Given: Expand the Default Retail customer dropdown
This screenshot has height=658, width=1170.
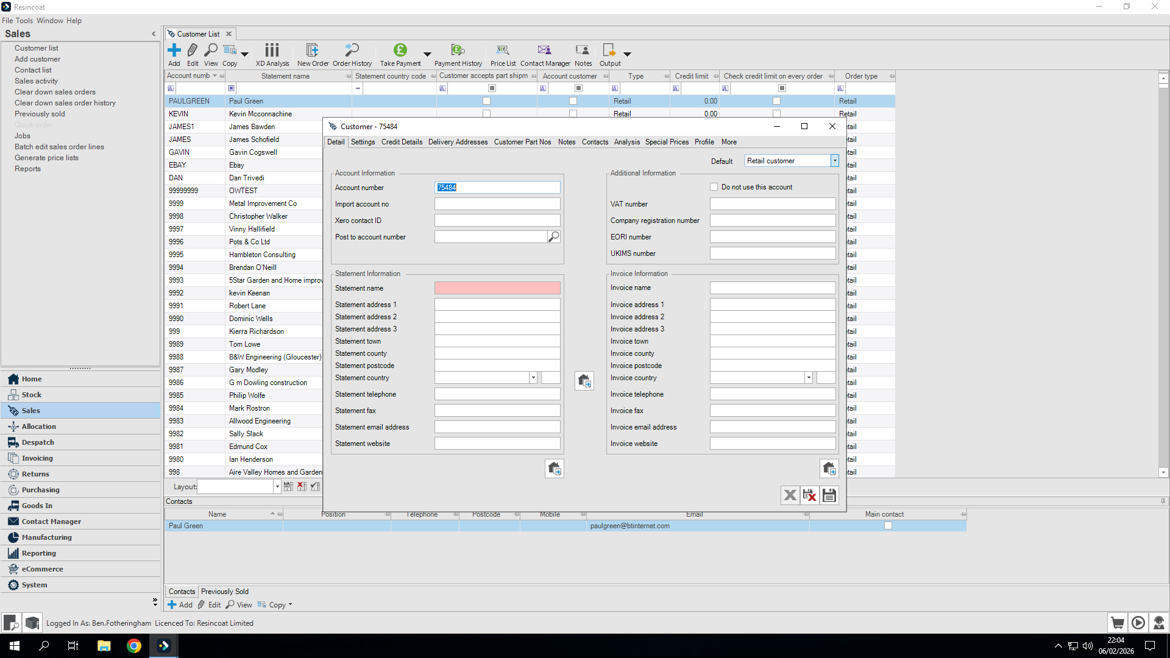Looking at the screenshot, I should point(834,161).
